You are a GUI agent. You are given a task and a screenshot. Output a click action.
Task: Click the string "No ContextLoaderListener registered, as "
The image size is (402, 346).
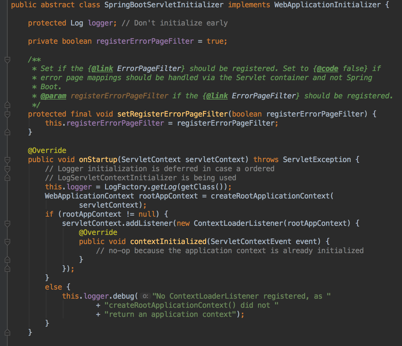(x=242, y=296)
